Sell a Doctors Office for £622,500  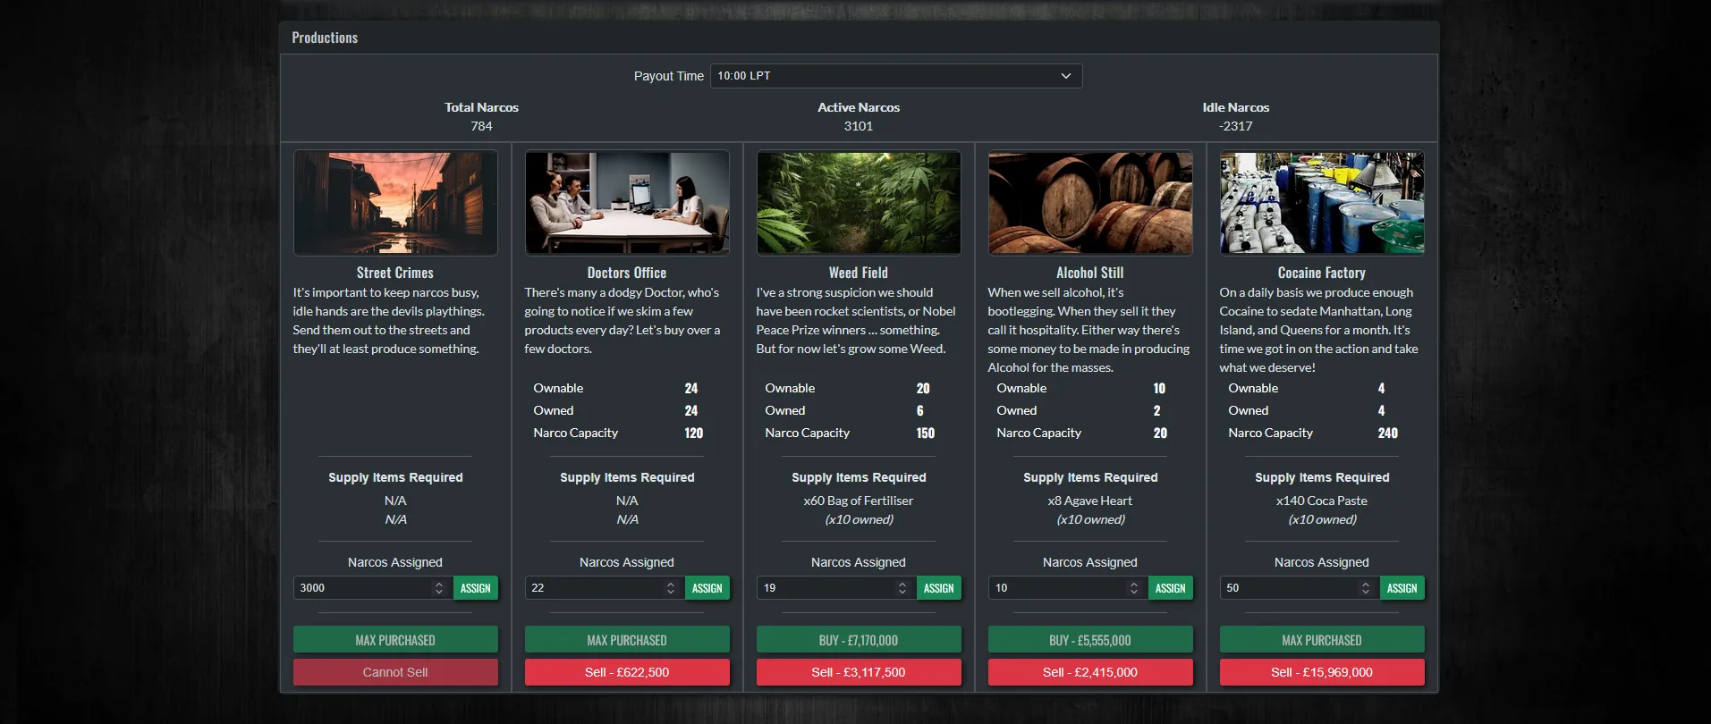click(x=627, y=672)
